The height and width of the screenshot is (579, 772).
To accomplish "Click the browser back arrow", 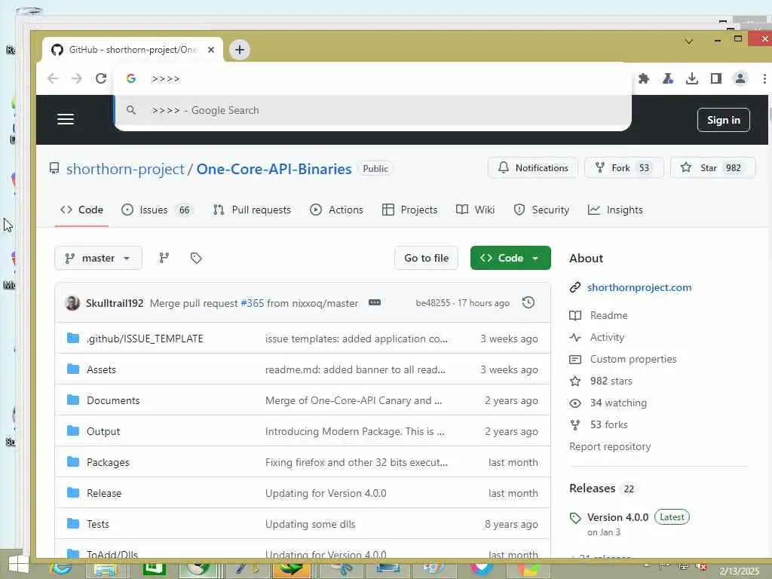I will pos(53,78).
